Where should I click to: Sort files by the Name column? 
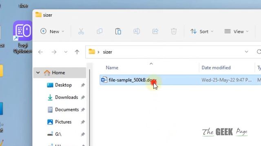[x=112, y=68]
